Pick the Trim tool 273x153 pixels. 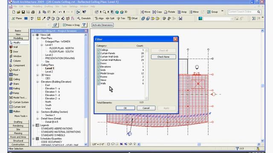[x=121, y=18]
